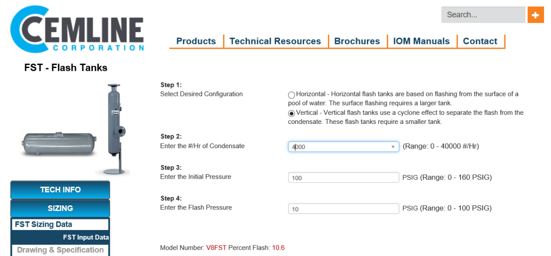
Task: Select the Vertical configuration radio button
Action: pyautogui.click(x=292, y=113)
